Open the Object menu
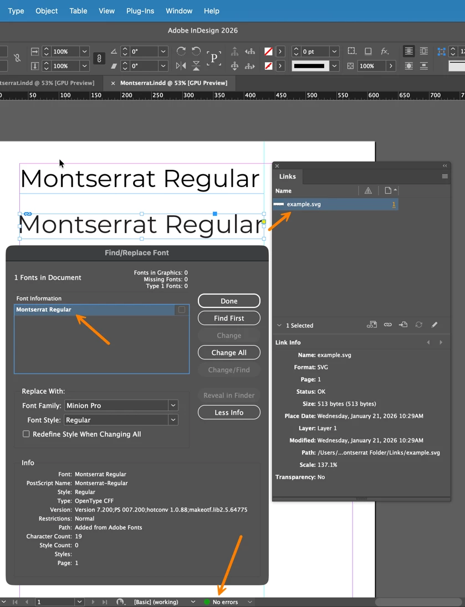Screen dimensions: 465x607 (47, 11)
